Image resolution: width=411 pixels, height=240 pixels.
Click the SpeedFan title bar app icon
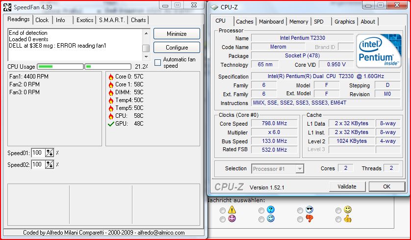[x=7, y=7]
